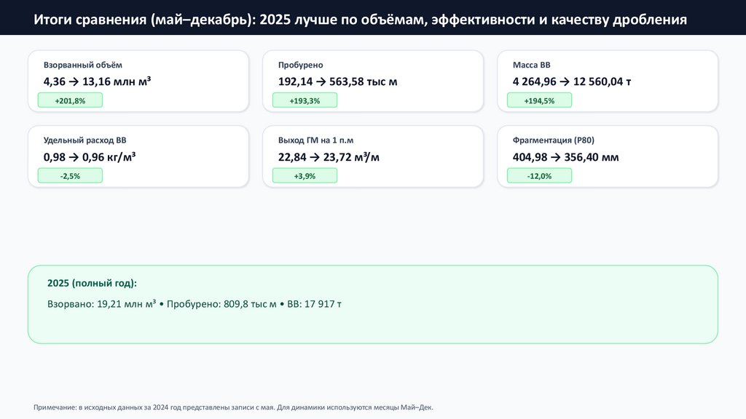Image resolution: width=746 pixels, height=419 pixels.
Task: Click the +3,9% green badge
Action: (x=305, y=175)
